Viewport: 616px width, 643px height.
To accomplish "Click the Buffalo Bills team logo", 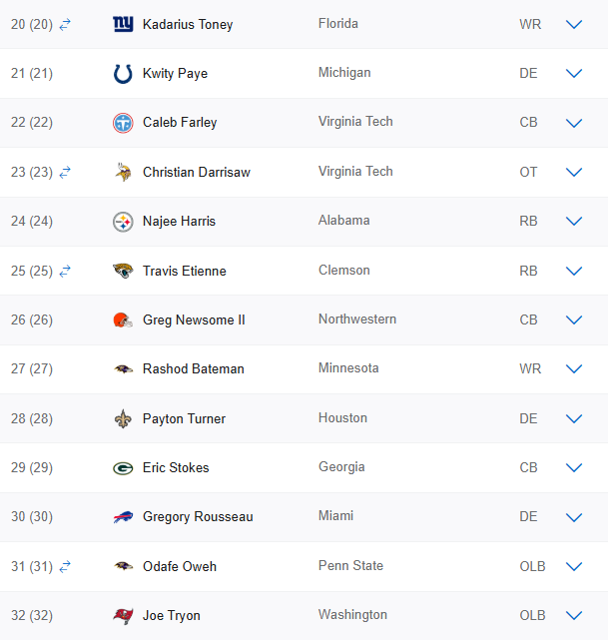I will click(x=123, y=517).
